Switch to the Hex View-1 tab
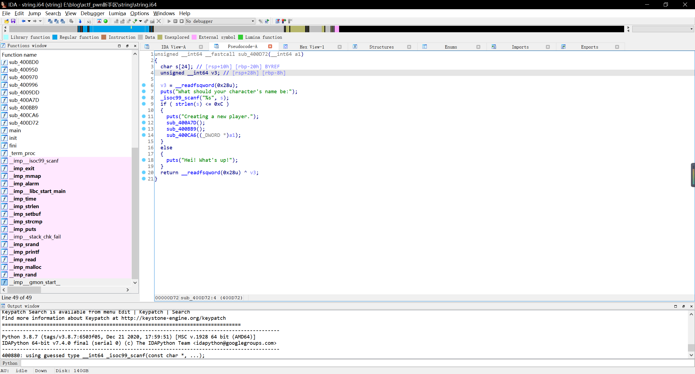Viewport: 695px width, 374px height. coord(312,47)
